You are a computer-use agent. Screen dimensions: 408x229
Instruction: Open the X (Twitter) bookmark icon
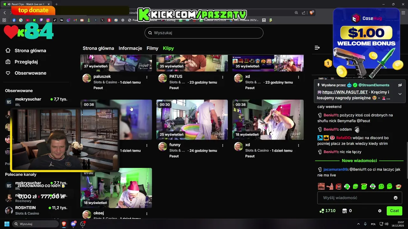pos(102,20)
